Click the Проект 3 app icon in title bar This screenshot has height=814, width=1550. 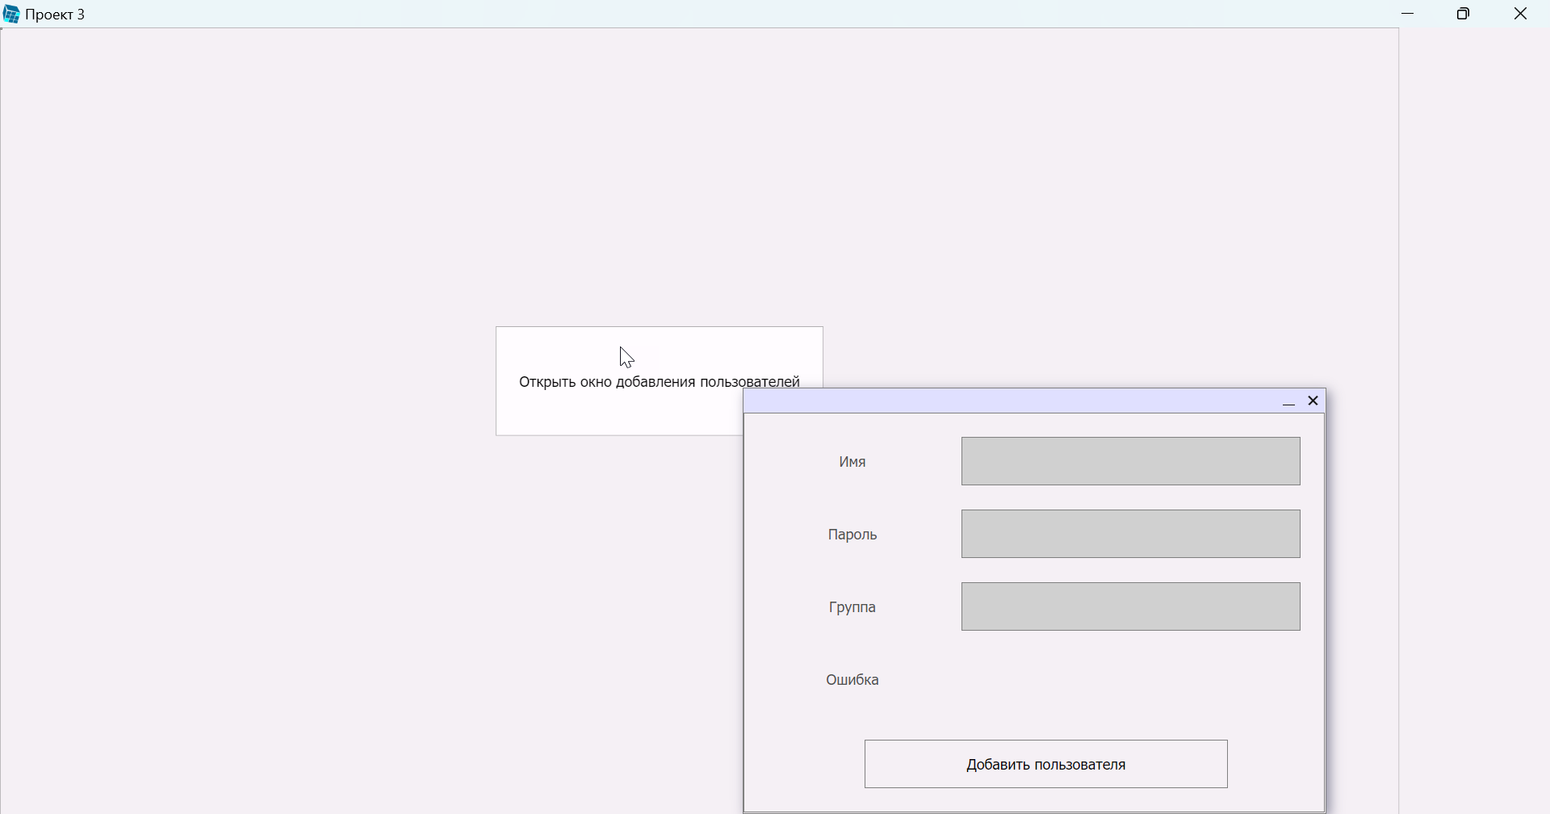(x=11, y=15)
